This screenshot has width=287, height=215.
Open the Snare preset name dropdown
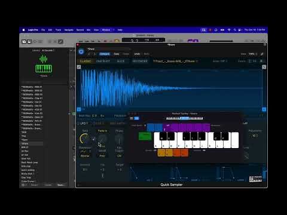click(109, 49)
